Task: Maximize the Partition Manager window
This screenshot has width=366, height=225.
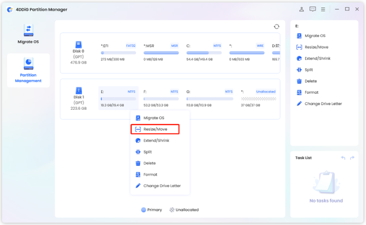Action: [x=347, y=9]
